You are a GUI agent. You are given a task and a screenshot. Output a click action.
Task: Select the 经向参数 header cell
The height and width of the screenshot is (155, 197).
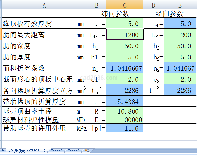coord(169,13)
